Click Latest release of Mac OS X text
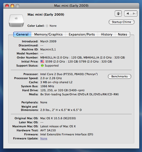This screenshot has height=152, width=142. 58,126
